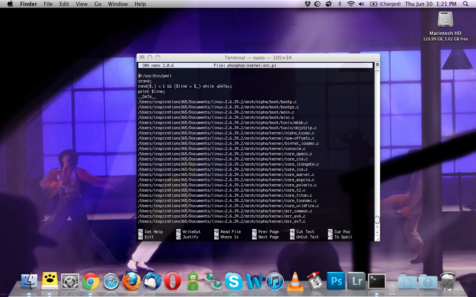
Task: Expand the battery Charged status menu
Action: [385, 4]
